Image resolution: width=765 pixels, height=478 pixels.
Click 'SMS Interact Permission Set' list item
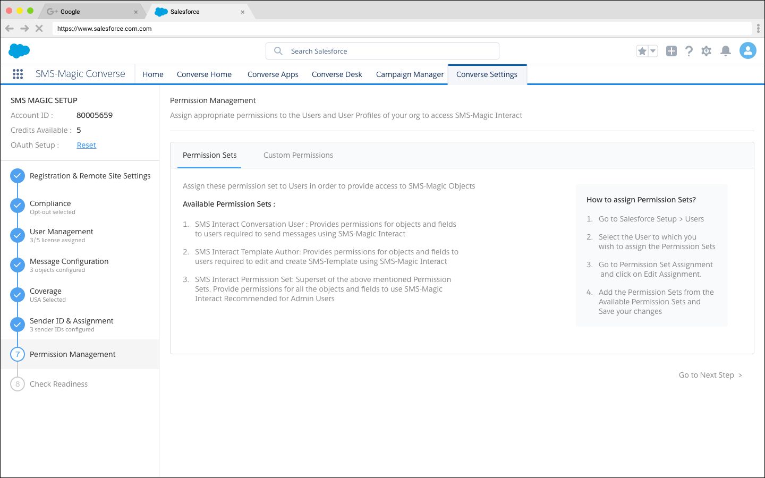click(322, 289)
